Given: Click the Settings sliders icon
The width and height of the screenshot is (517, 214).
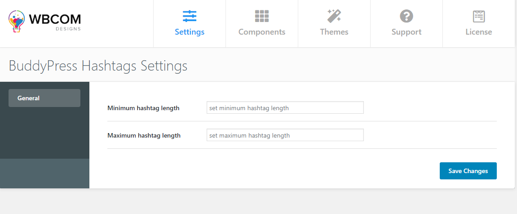Looking at the screenshot, I should tap(190, 16).
